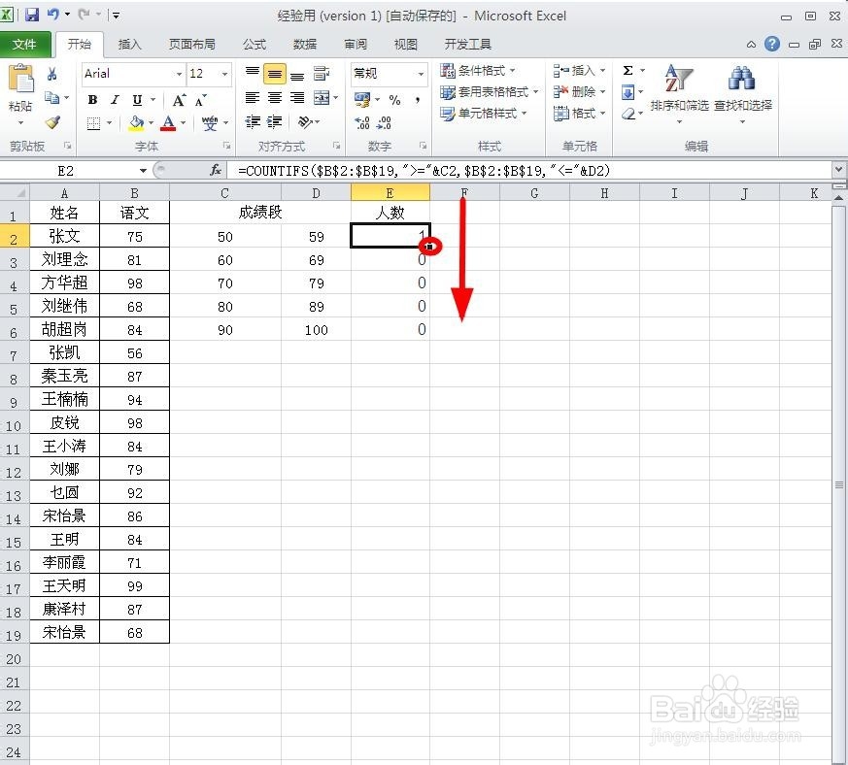Toggle Italic formatting
This screenshot has width=848, height=765.
[115, 99]
